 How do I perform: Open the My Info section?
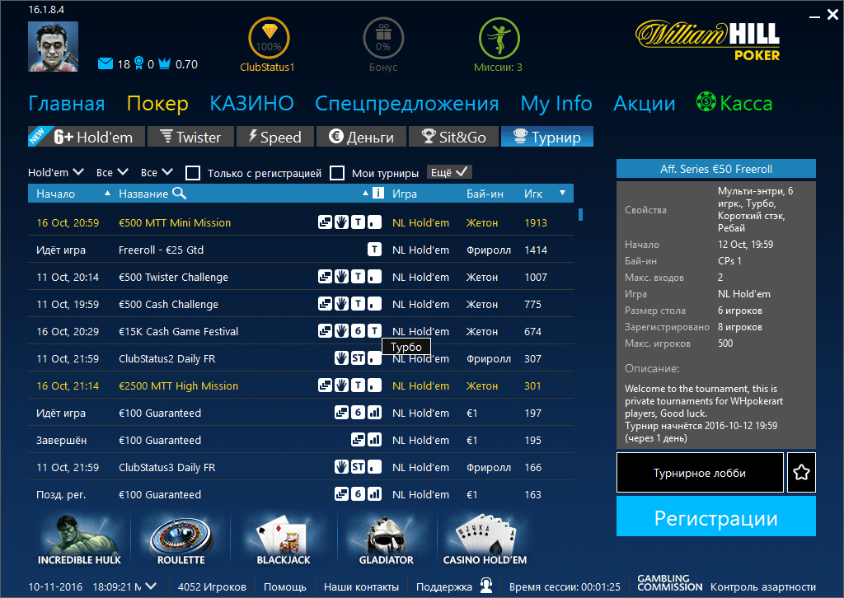[x=556, y=103]
